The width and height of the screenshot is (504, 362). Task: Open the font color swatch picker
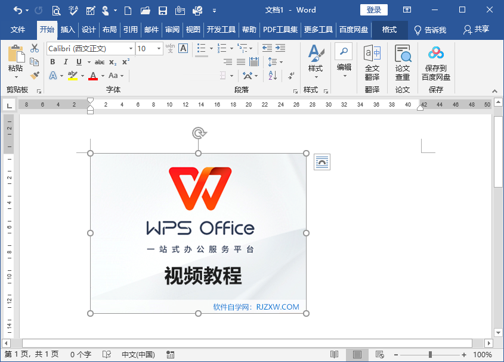pos(94,76)
